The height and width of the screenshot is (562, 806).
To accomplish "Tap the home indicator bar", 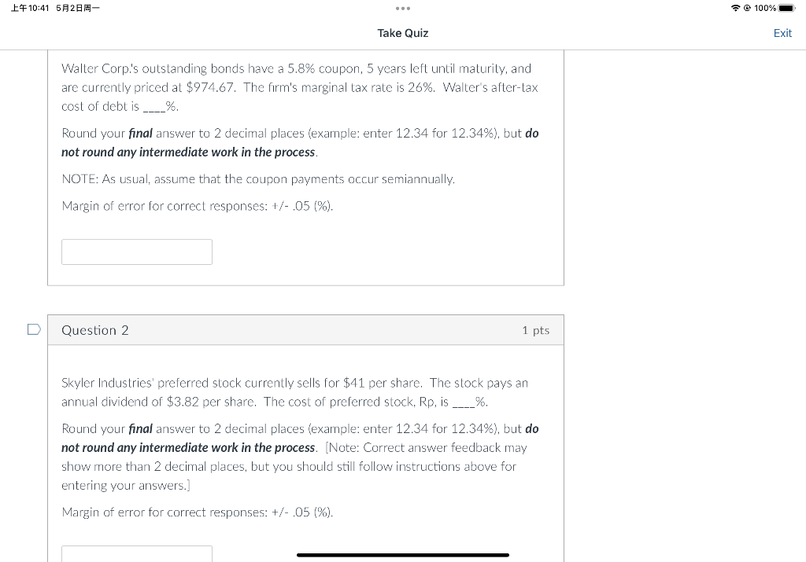I will point(403,555).
